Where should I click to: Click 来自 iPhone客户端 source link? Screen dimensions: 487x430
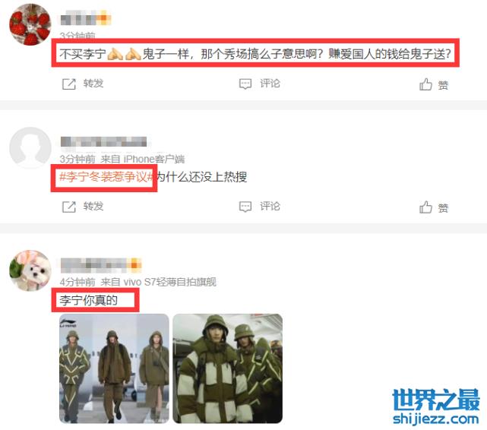143,160
